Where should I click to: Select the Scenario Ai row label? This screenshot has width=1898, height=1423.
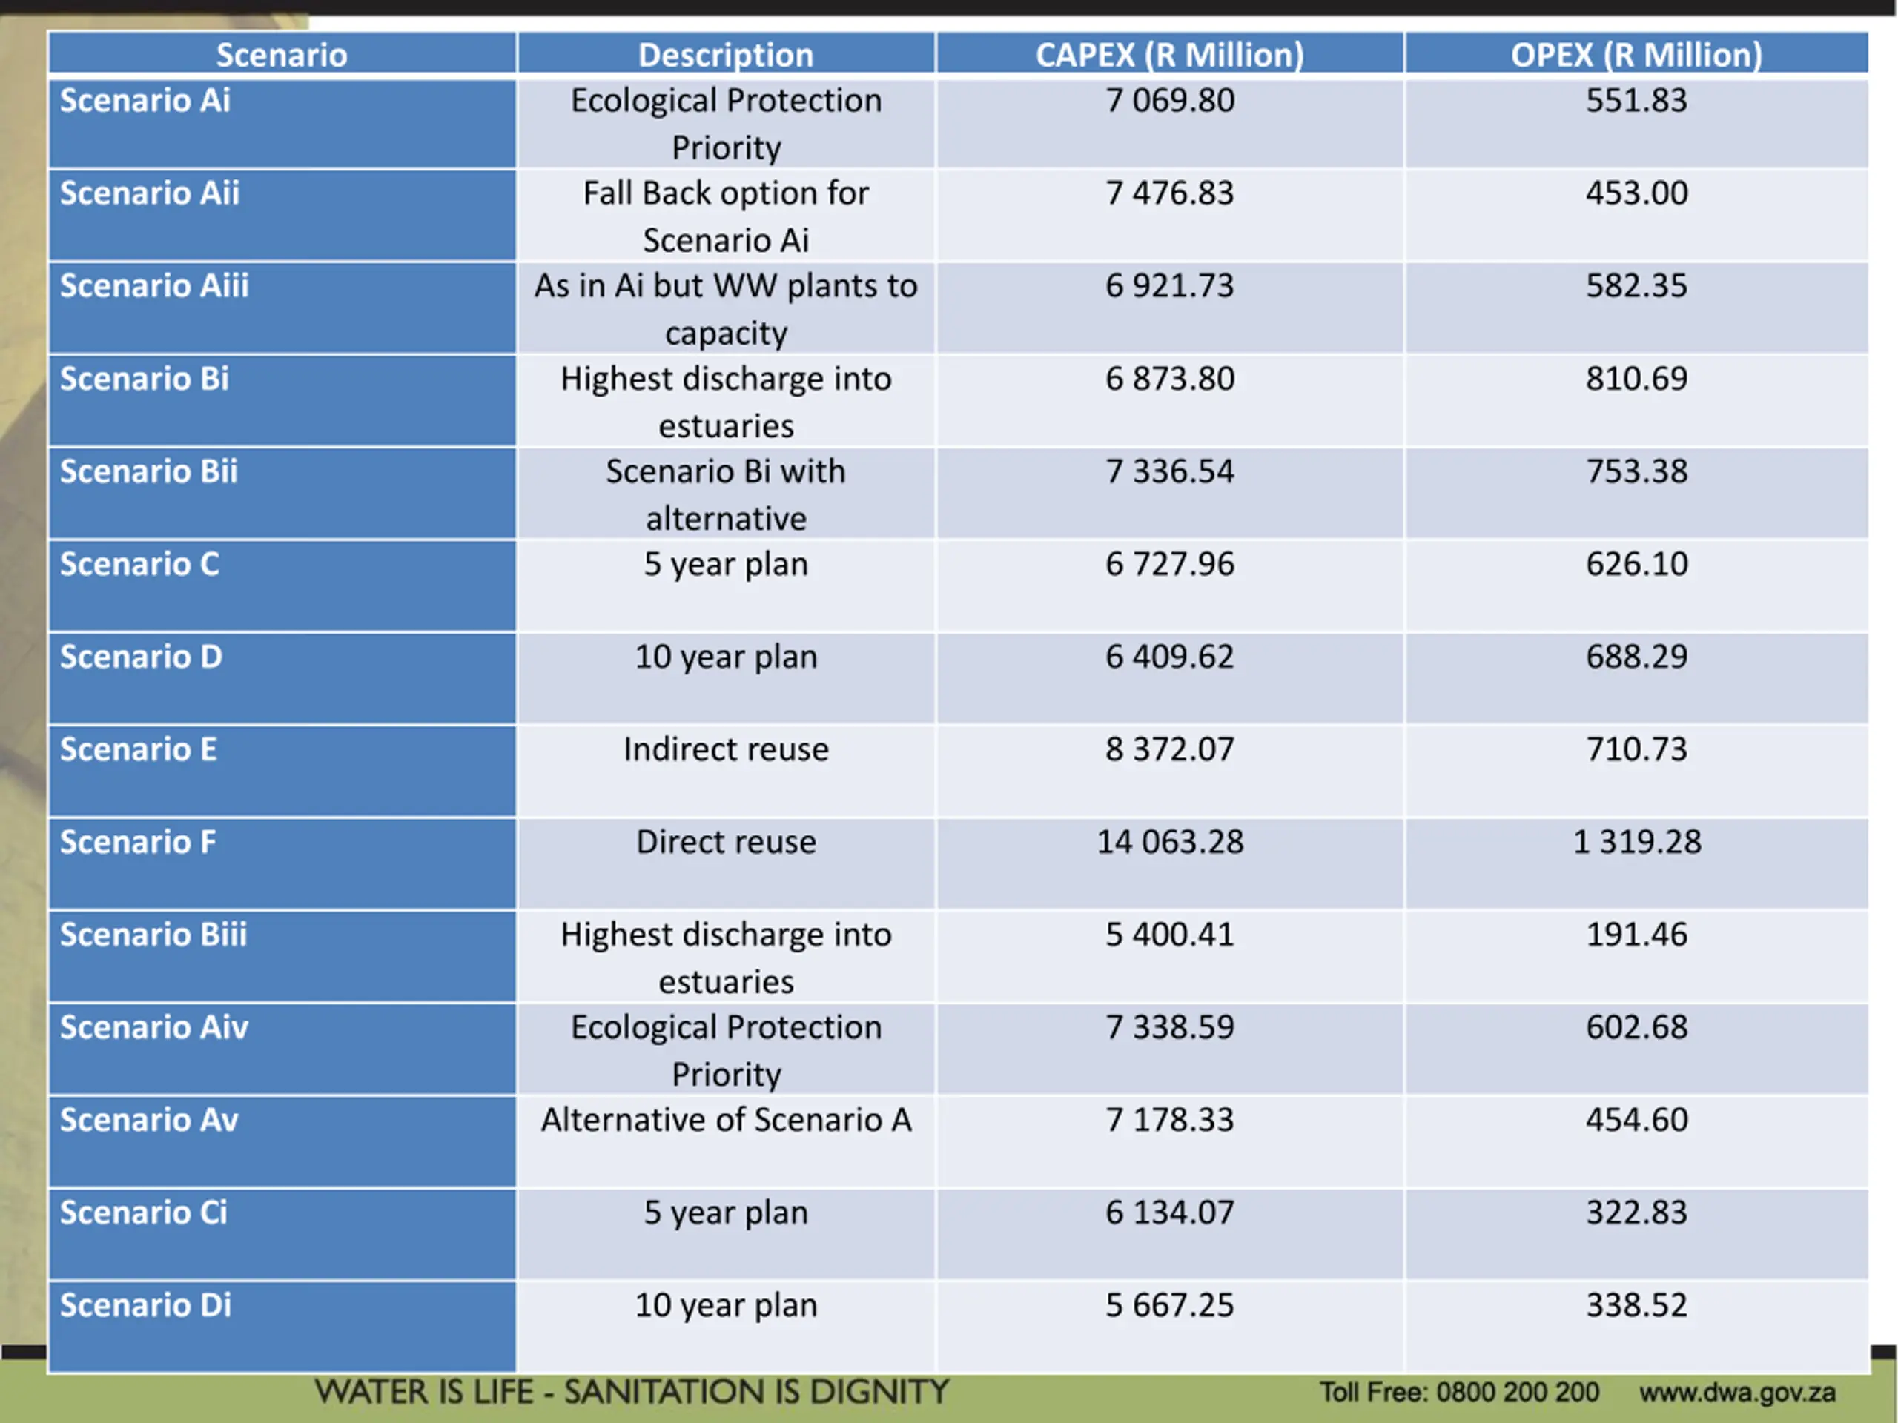145,102
